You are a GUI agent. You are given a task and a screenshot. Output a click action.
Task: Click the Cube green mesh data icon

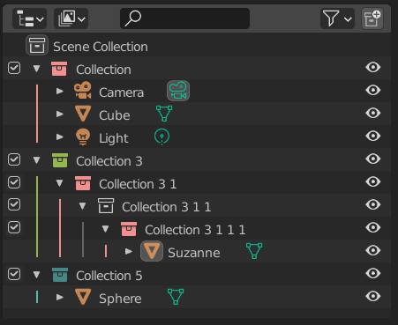pos(164,114)
